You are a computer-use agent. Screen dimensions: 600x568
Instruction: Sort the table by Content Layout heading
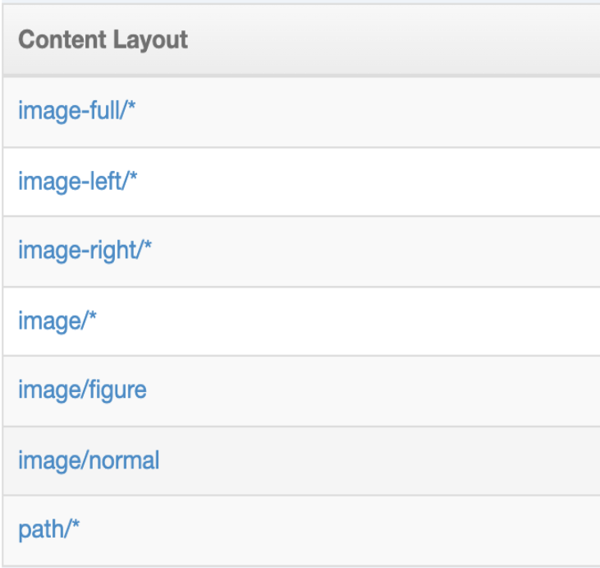pyautogui.click(x=103, y=39)
